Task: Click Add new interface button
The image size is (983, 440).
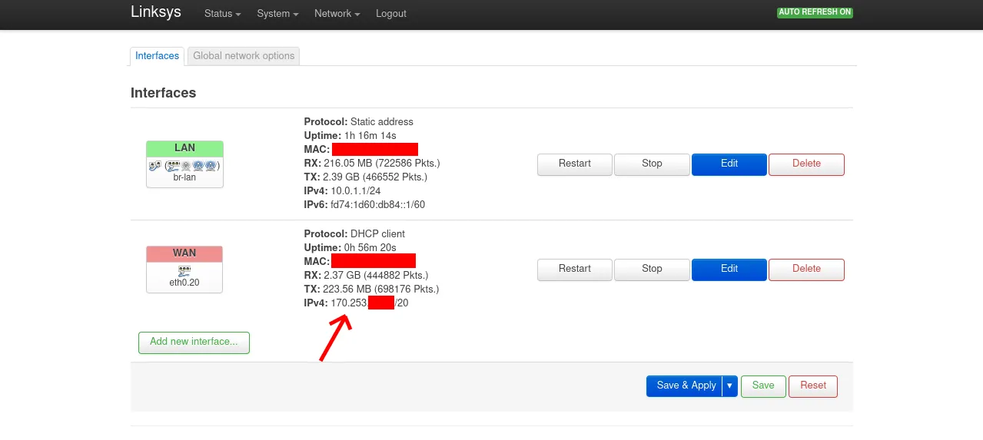Action: point(194,342)
